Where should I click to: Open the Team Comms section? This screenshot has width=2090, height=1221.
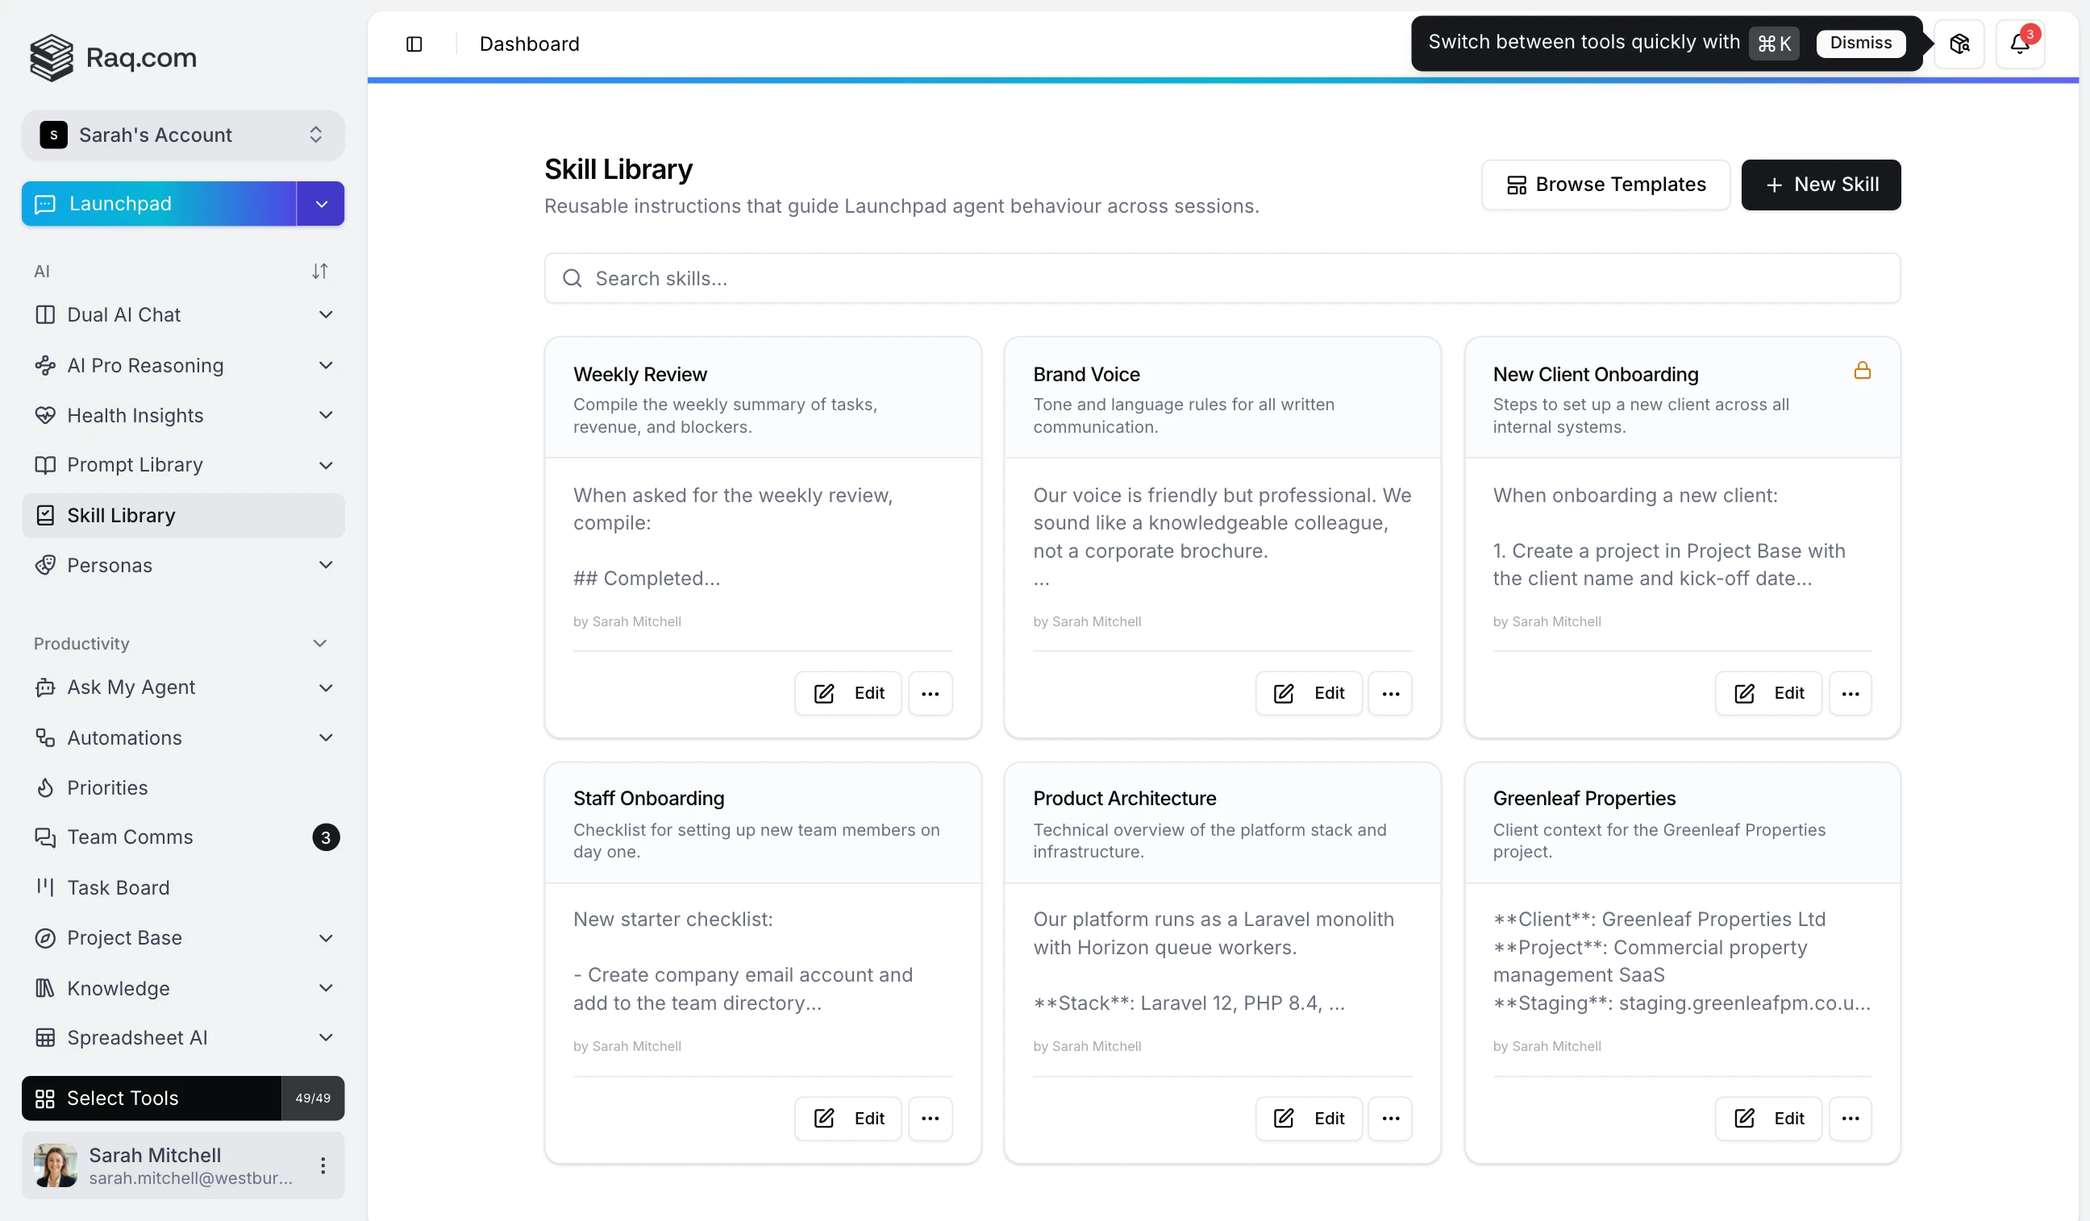click(130, 837)
